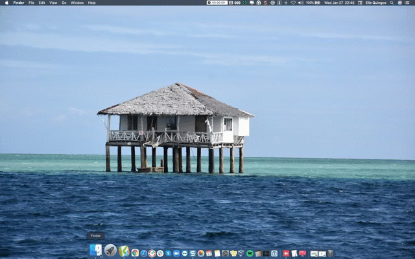Open the File menu
415x259 pixels.
(x=31, y=3)
